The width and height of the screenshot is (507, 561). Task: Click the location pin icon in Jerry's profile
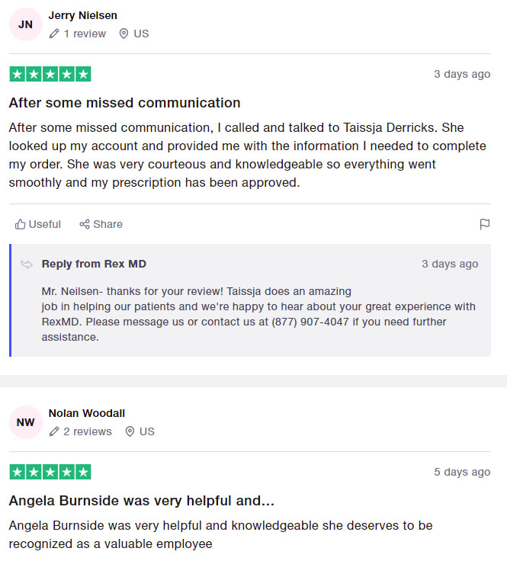(124, 34)
